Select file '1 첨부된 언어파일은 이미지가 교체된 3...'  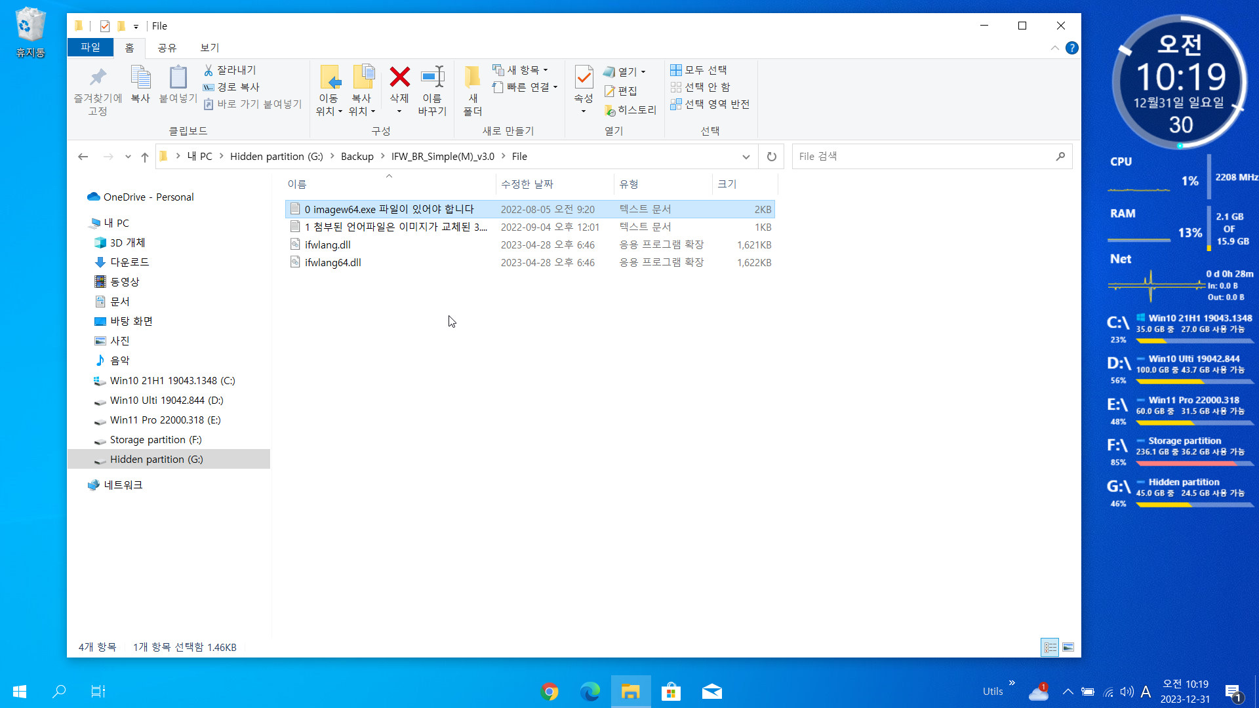coord(530,227)
